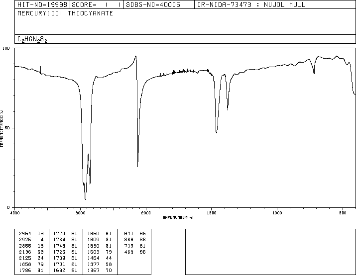
Task: Click the 1770 entry in the peak table
Action: point(59,234)
